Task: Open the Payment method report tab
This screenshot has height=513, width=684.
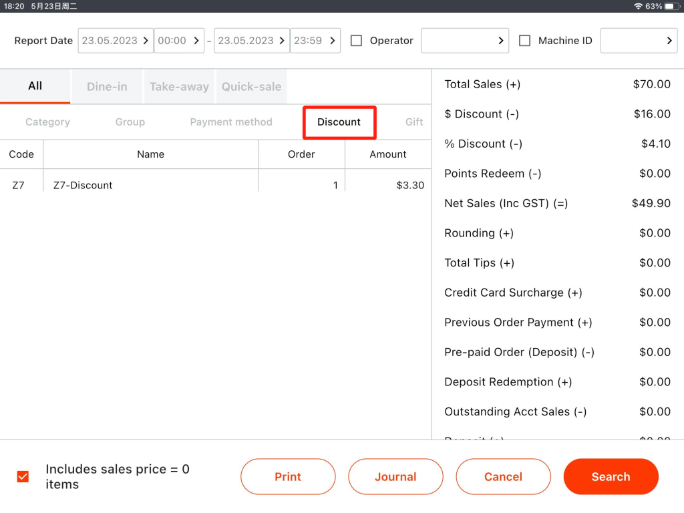Action: click(x=231, y=122)
